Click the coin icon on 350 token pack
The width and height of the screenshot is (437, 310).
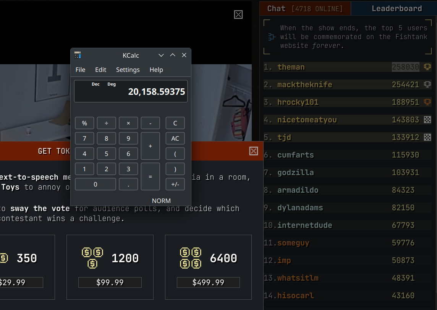point(4,258)
